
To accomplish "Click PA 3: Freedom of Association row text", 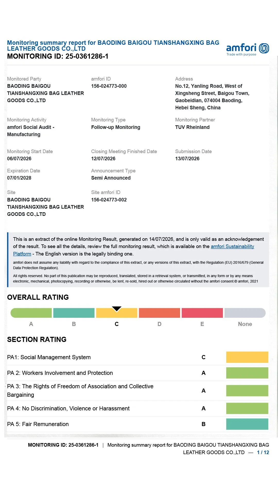I will (x=80, y=391).
